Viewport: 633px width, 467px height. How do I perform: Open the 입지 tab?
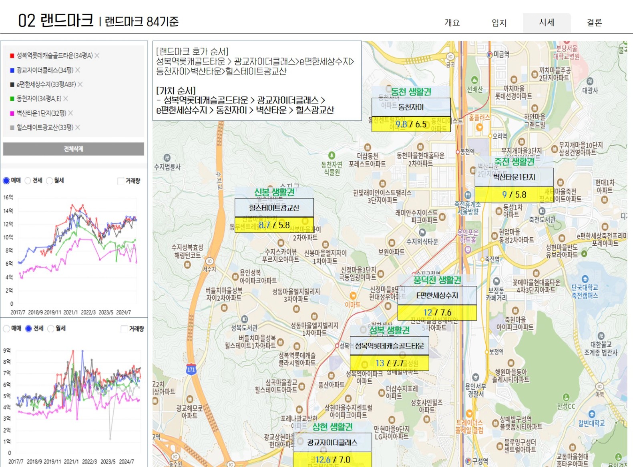coord(499,23)
